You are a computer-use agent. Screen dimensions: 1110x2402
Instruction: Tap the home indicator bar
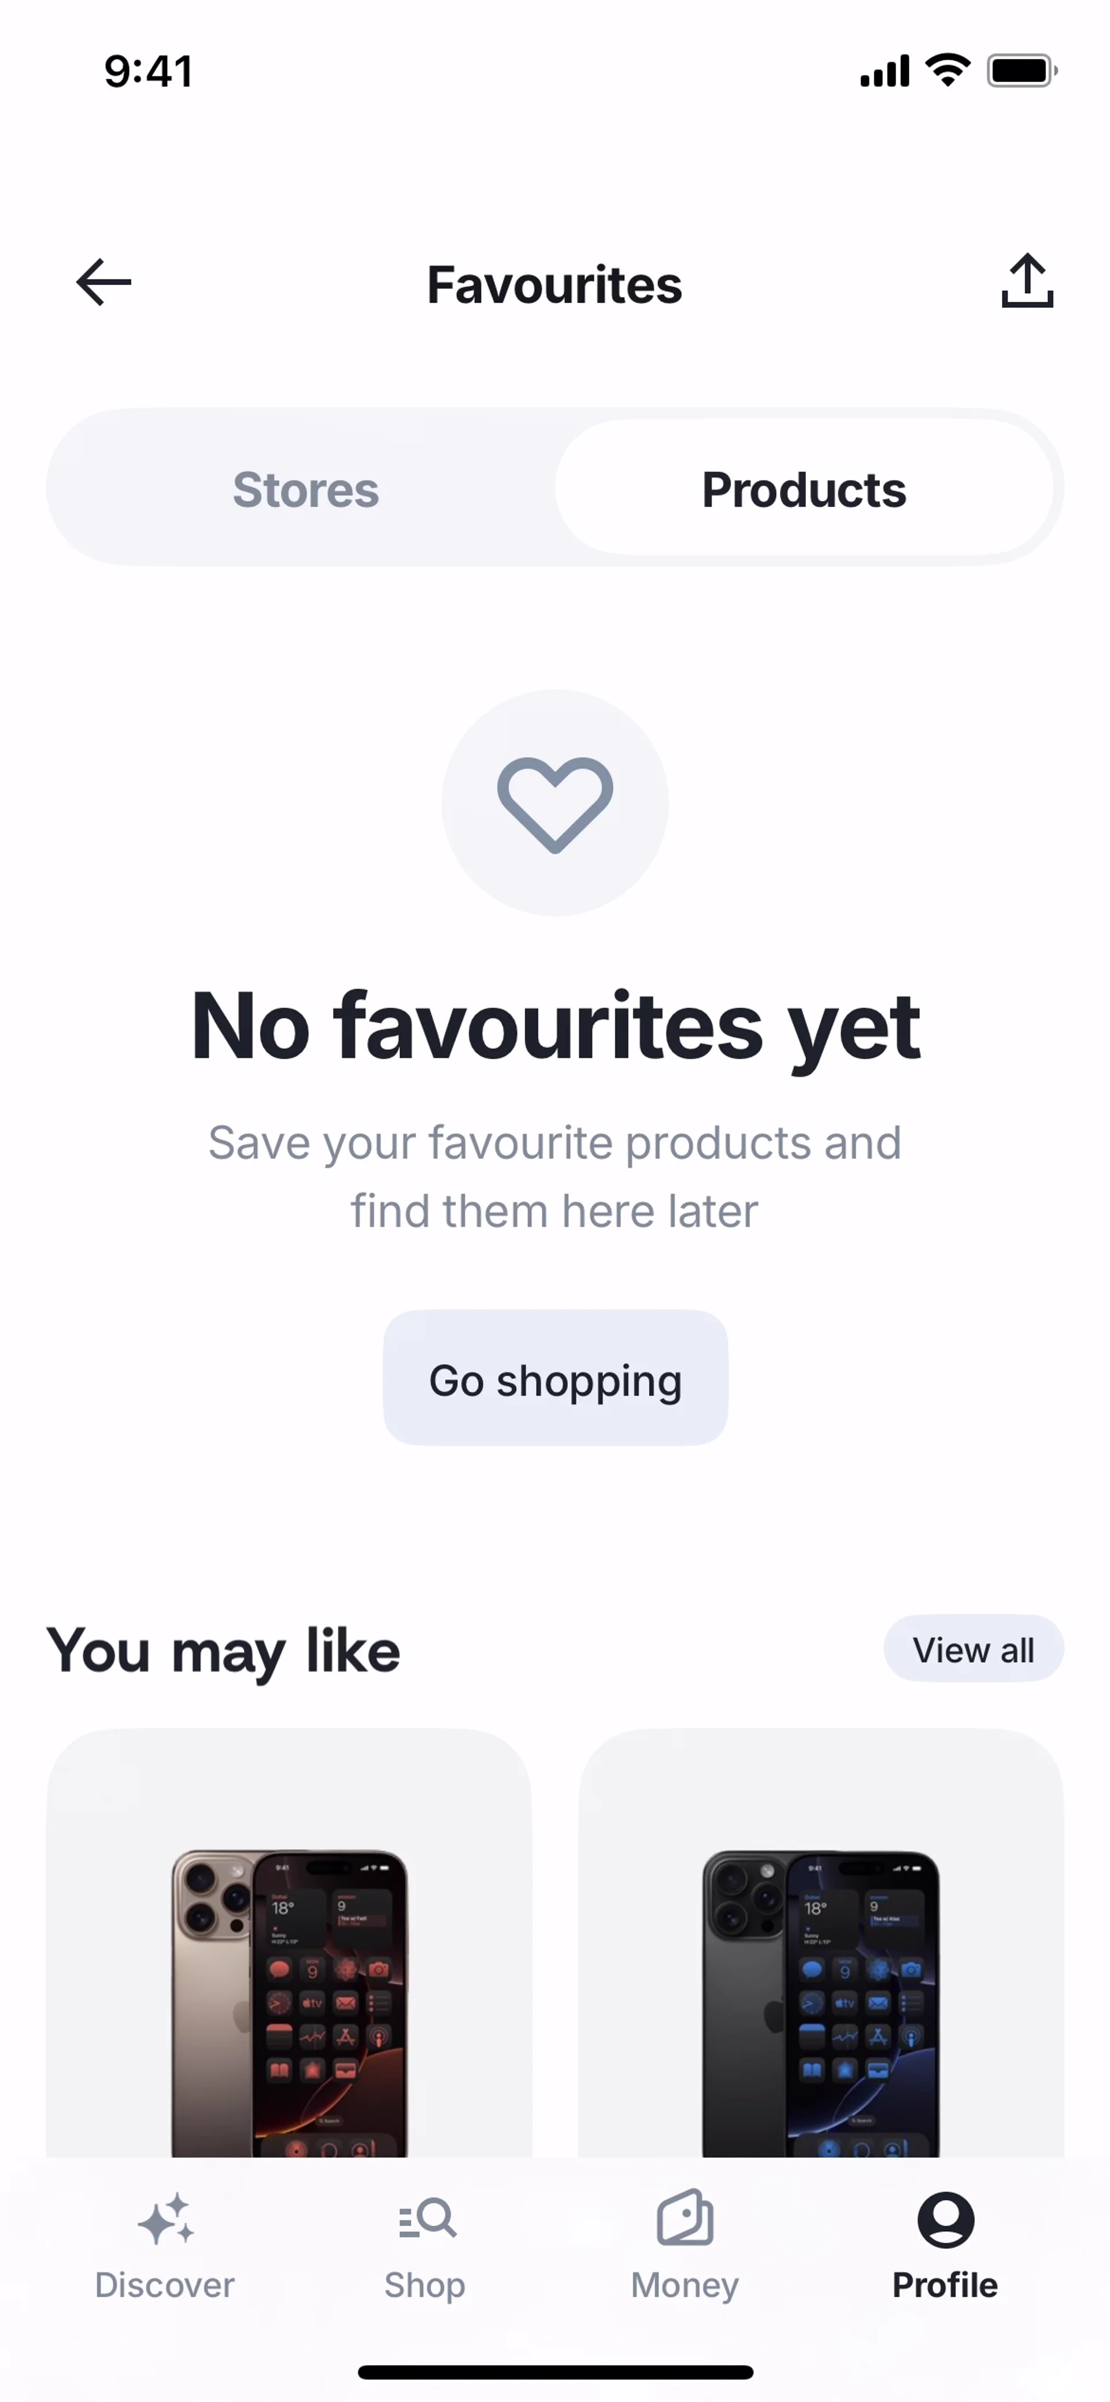[555, 2371]
